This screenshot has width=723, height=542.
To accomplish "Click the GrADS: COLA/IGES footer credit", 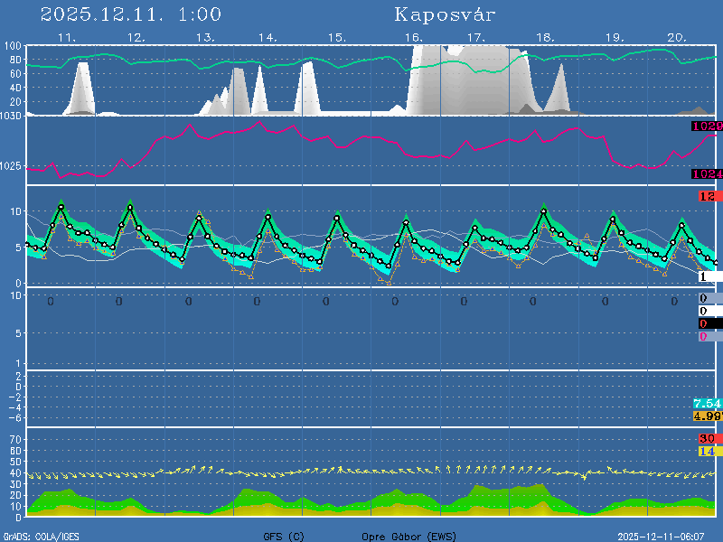I will pyautogui.click(x=41, y=537).
